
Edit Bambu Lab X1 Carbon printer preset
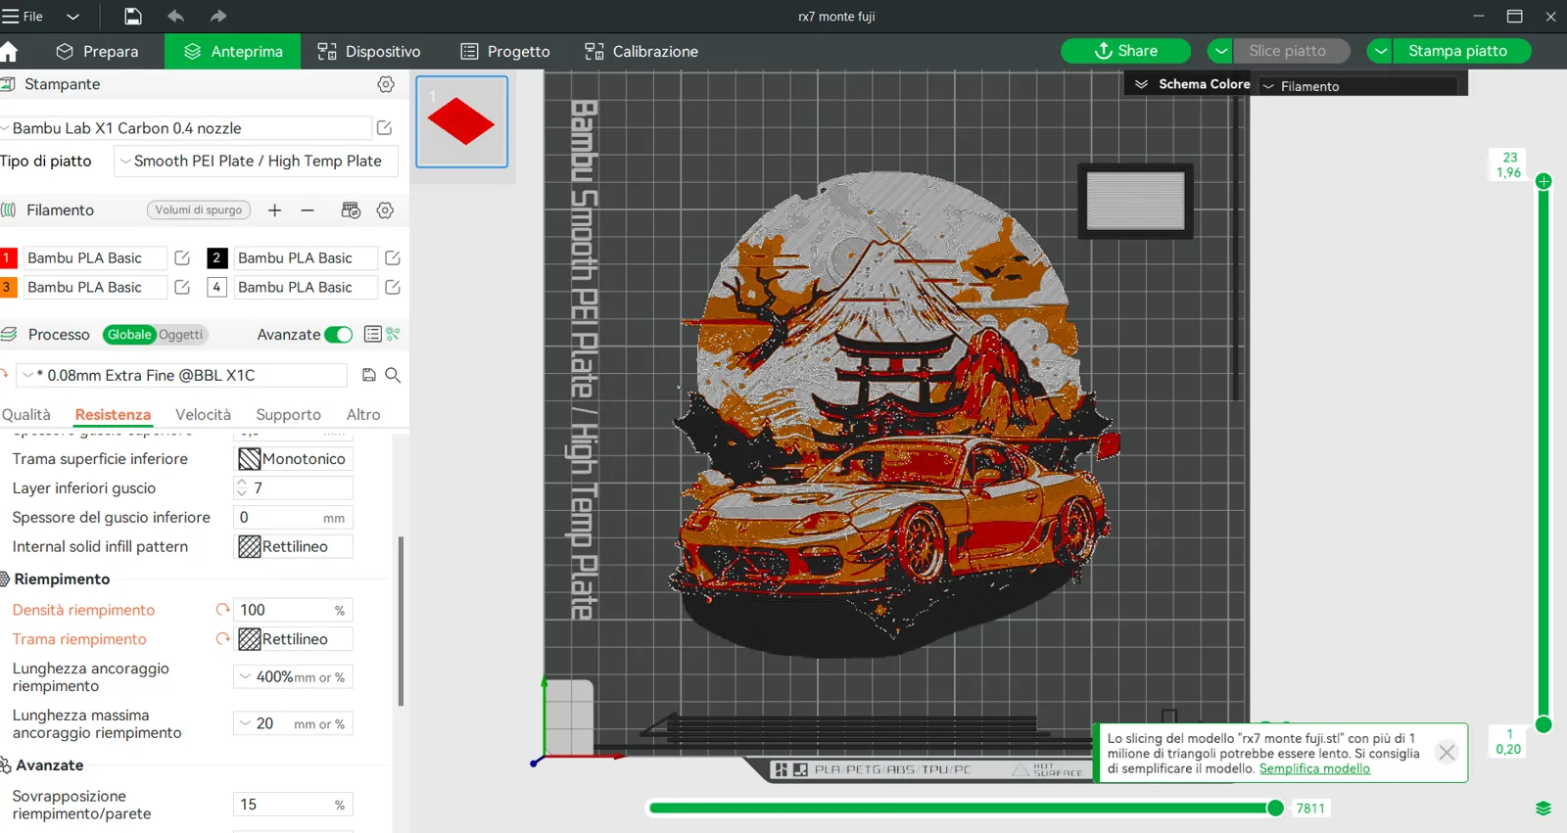(x=384, y=128)
